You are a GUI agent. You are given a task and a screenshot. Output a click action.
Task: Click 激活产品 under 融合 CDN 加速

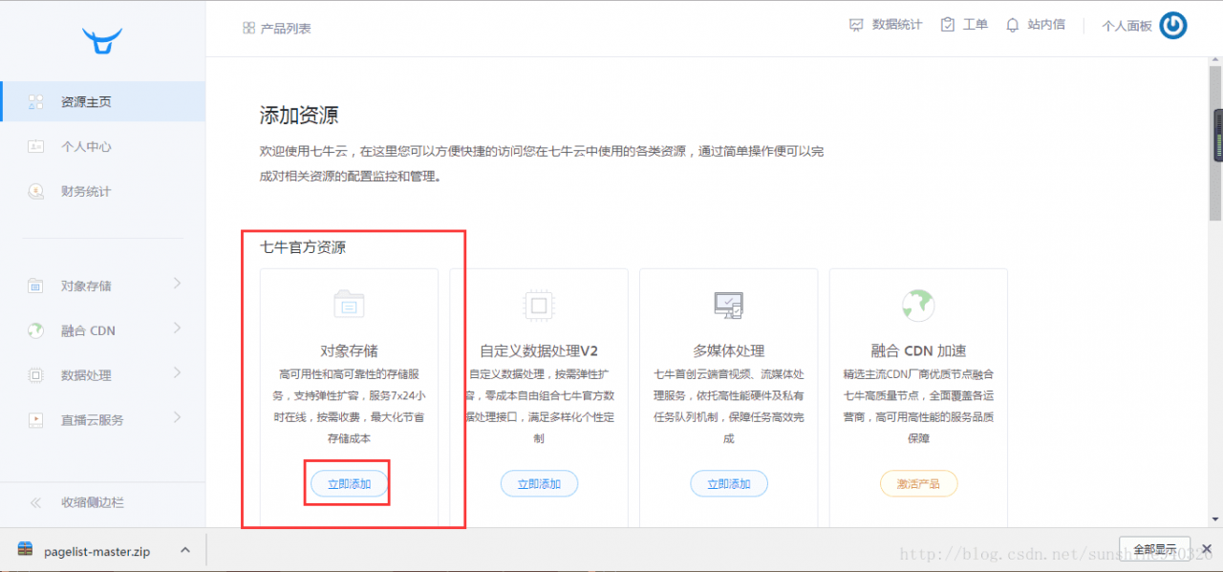(918, 484)
